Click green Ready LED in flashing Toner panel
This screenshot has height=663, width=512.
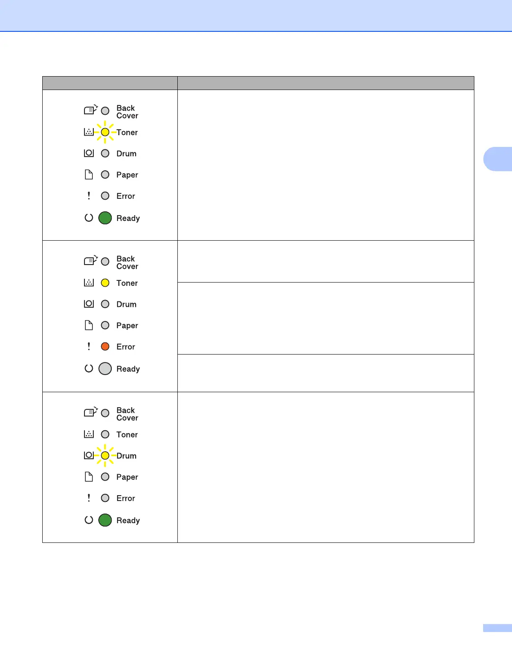(x=105, y=218)
